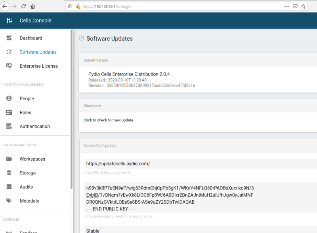This screenshot has width=317, height=233.
Task: Click into the public key text area
Action: click(x=201, y=197)
